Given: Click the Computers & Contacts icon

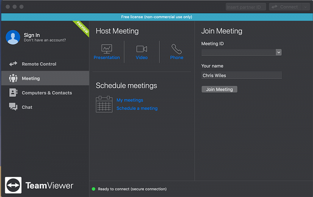Looking at the screenshot, I should click(x=13, y=93).
